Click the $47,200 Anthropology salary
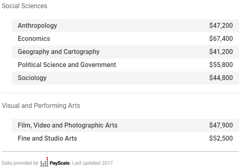The image size is (239, 168). (221, 25)
